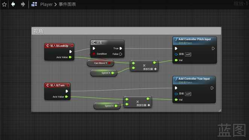Click Pitch Input Val pin

coord(176,60)
